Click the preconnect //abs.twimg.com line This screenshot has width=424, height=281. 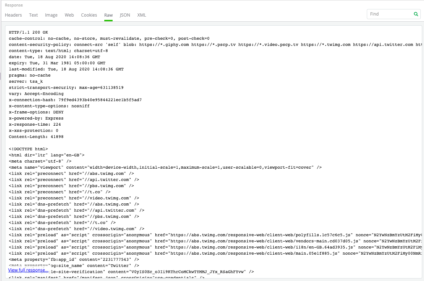click(71, 173)
